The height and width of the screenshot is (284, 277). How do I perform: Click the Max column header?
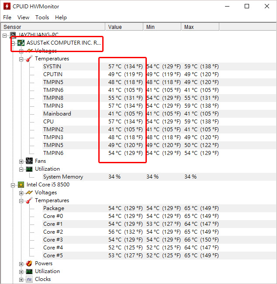click(x=201, y=27)
